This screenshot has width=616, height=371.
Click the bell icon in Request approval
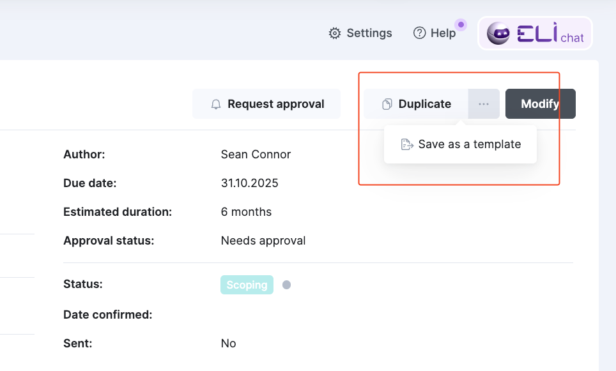[x=216, y=104]
